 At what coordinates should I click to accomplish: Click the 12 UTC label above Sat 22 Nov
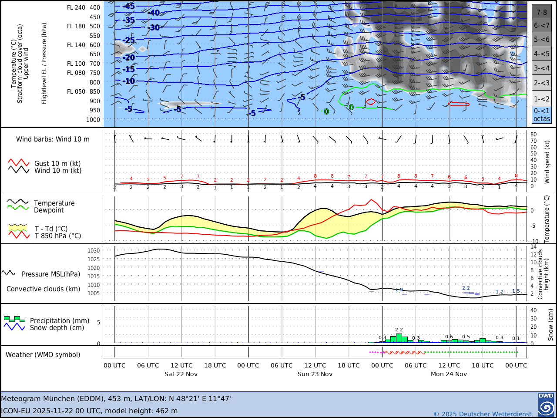coord(181,365)
